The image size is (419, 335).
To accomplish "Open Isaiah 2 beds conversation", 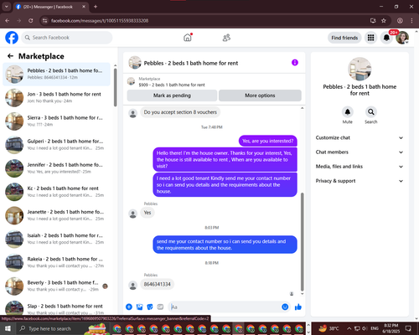I will click(x=56, y=239).
